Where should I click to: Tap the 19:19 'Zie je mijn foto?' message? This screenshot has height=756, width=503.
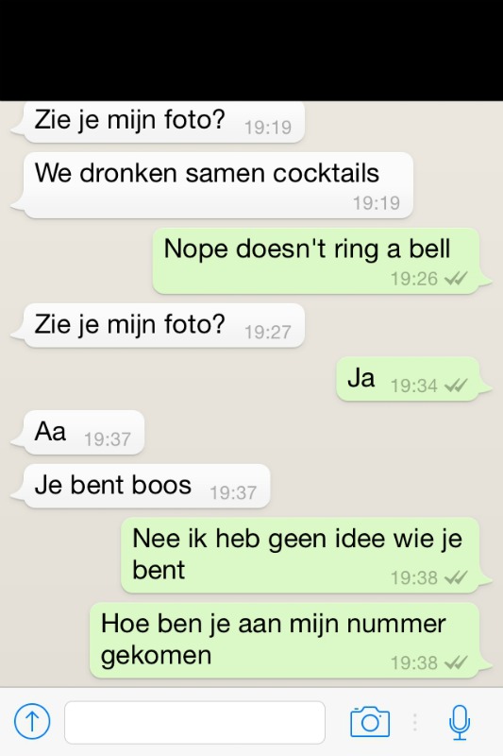(x=158, y=122)
